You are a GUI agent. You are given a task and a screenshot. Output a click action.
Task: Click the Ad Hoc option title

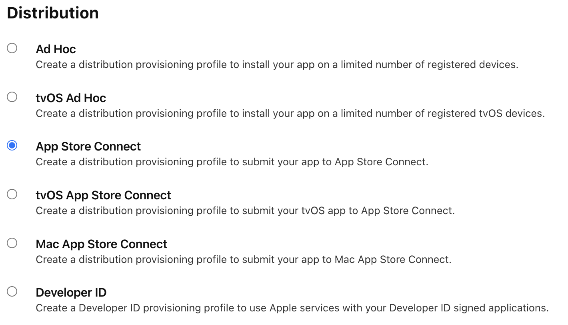[56, 49]
